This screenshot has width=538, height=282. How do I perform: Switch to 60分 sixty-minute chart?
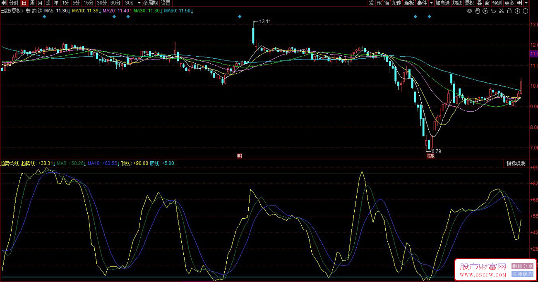[115, 3]
